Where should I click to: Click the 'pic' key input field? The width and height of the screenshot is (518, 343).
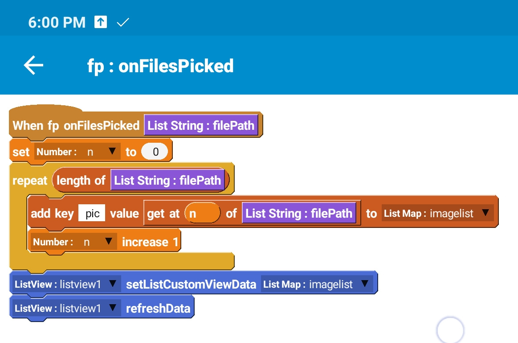92,213
